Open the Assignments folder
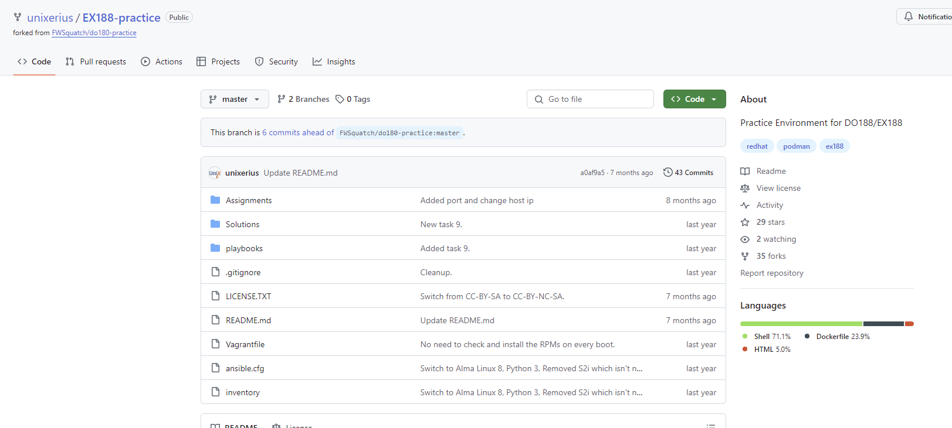 pos(249,200)
